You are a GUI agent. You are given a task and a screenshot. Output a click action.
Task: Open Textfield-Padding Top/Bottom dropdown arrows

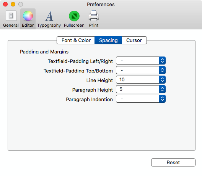162,70
